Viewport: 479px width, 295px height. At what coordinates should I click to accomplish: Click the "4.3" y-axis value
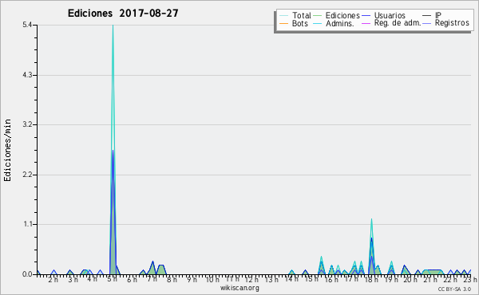coord(27,75)
